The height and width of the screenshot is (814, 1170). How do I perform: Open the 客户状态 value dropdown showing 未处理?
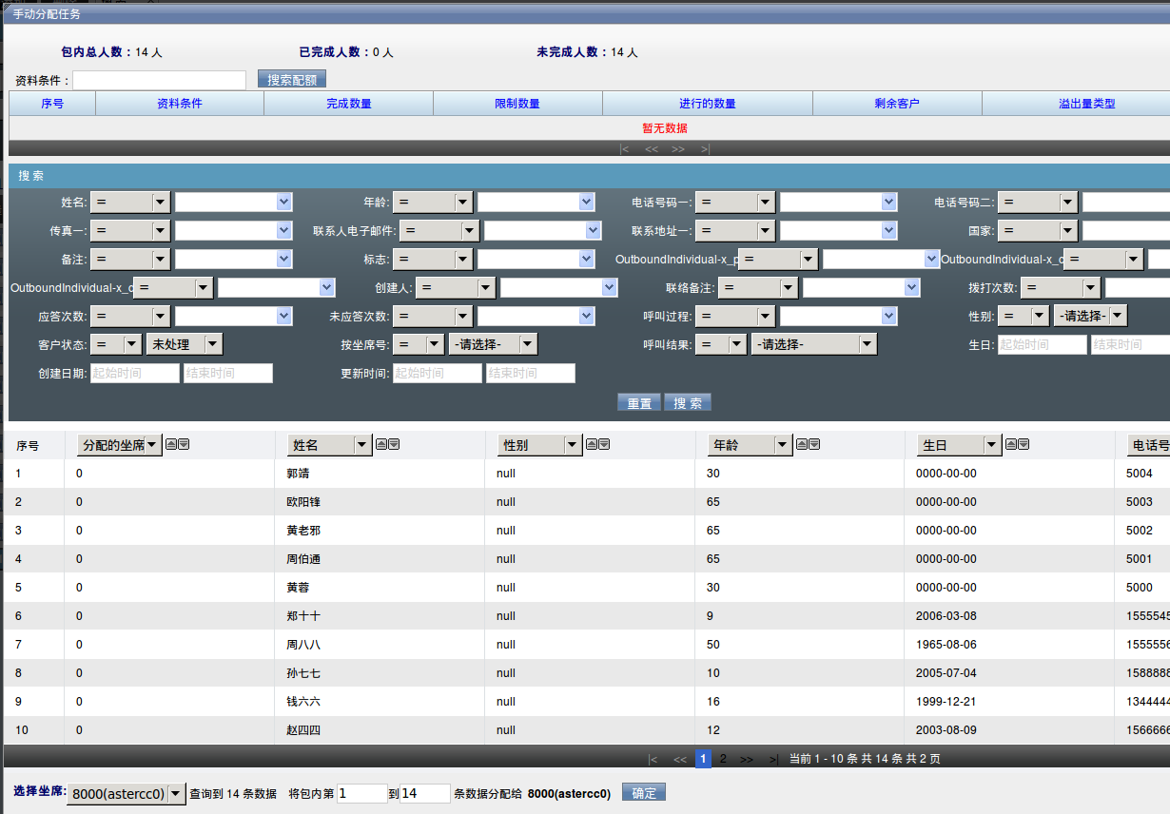(x=185, y=344)
